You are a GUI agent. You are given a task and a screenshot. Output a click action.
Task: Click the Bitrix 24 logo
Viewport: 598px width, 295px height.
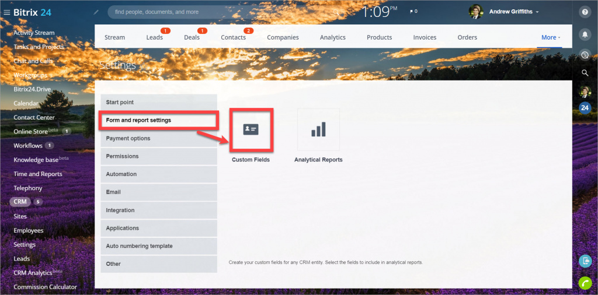(x=33, y=12)
